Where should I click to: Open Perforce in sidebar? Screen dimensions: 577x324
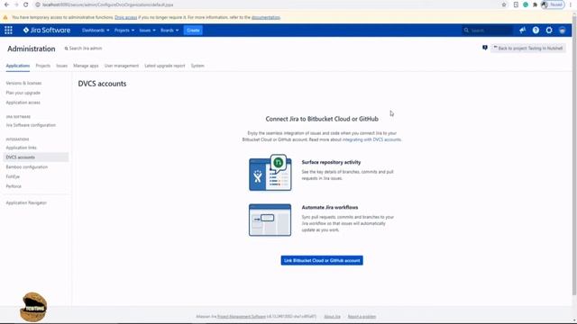(x=14, y=186)
